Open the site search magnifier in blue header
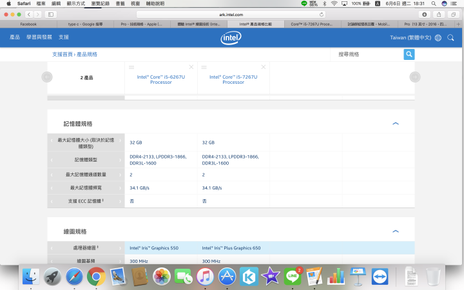Screen dimensions: 464x290 pos(450,37)
